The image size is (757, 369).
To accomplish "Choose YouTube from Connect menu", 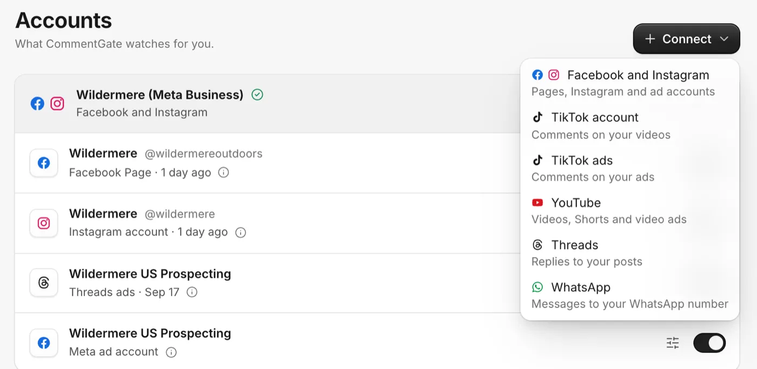I will point(629,211).
